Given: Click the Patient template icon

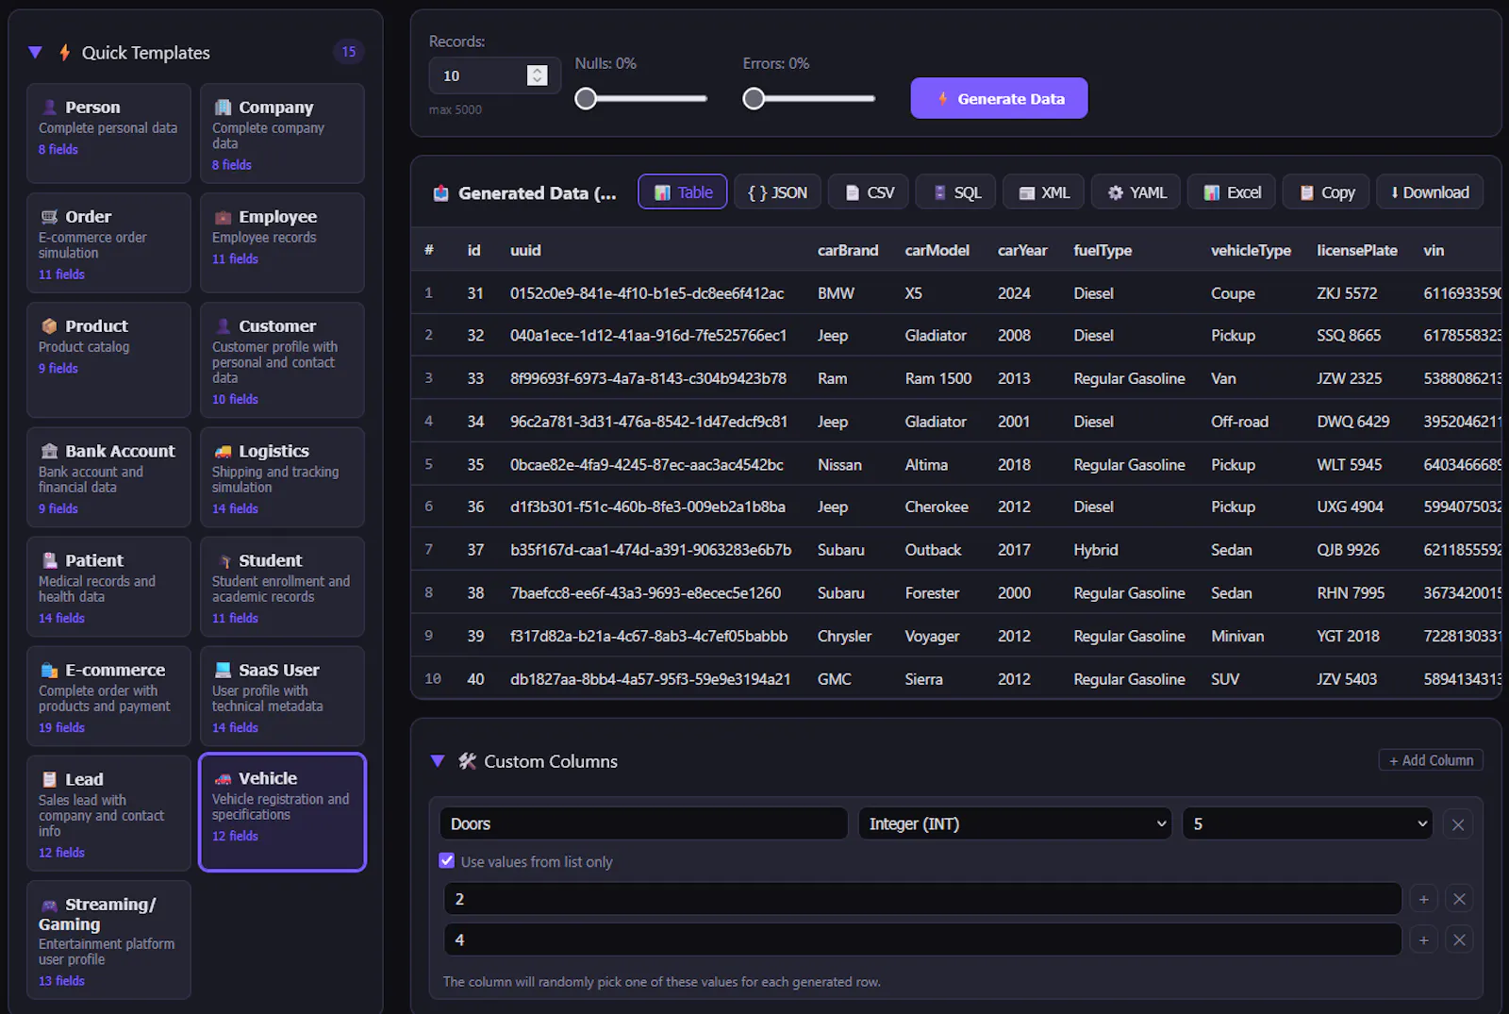Looking at the screenshot, I should tap(49, 561).
